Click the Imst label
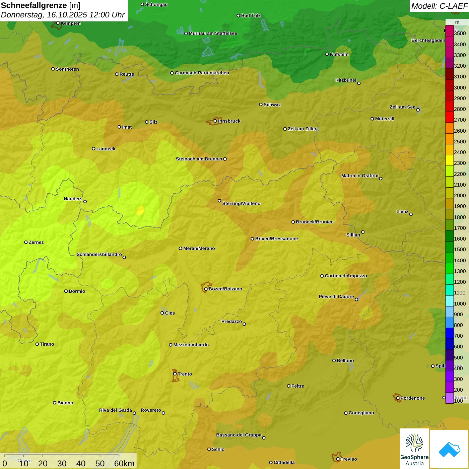The image size is (469, 469). (127, 127)
